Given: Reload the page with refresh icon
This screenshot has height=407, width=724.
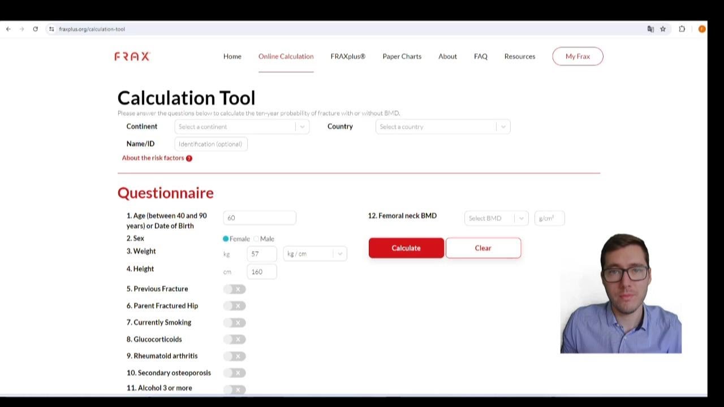Looking at the screenshot, I should coord(35,29).
